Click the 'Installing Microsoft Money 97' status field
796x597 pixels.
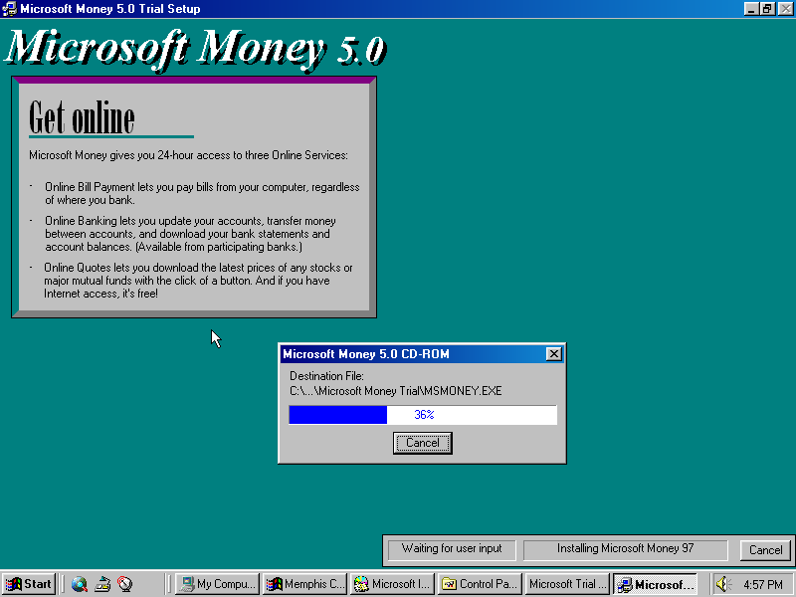626,549
